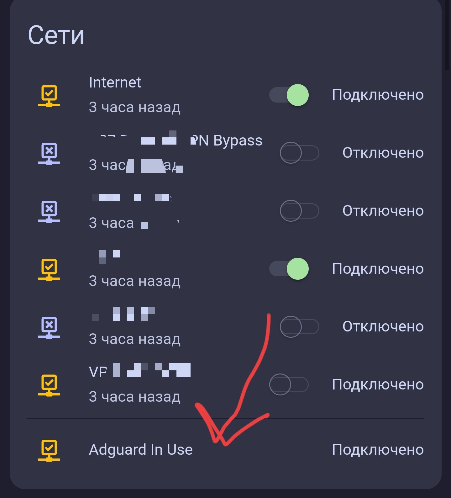Click the yellow network icon beside the VP entry
Viewport: 451px width, 498px height.
pos(49,385)
